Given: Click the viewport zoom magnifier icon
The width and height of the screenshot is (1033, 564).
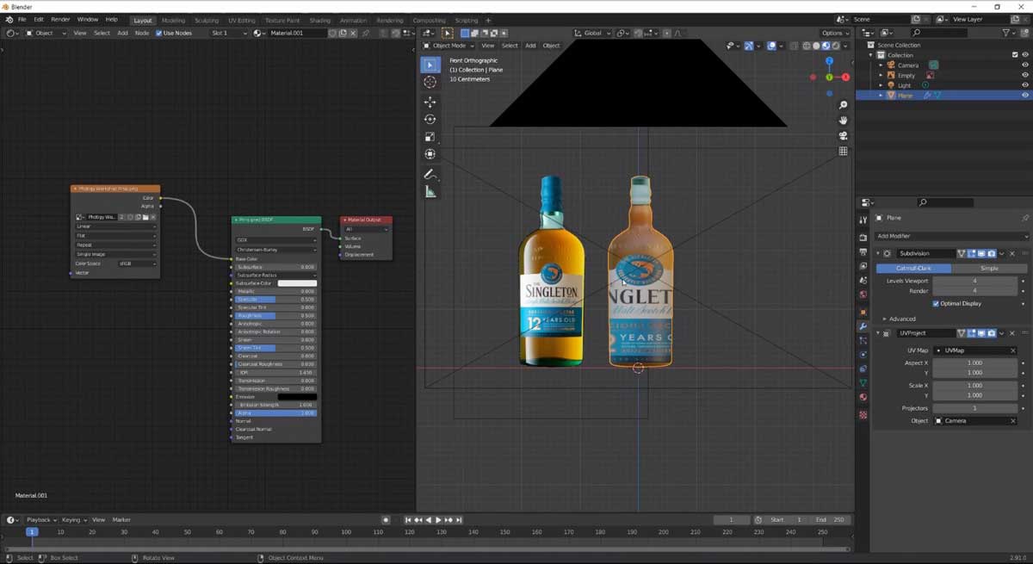Looking at the screenshot, I should 844,105.
